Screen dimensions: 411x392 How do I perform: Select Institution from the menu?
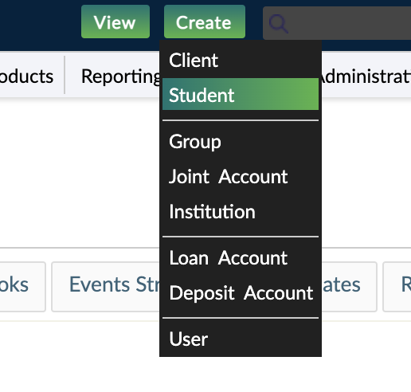pos(241,212)
